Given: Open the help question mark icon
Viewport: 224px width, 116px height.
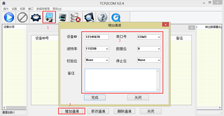Looking at the screenshot, I should [102, 17].
